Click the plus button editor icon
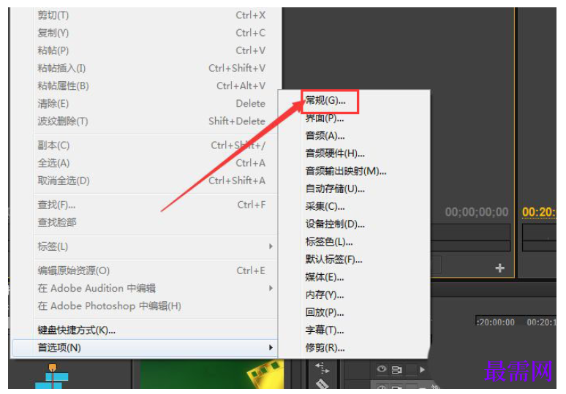Viewport: 566px width, 394px height. [x=499, y=268]
